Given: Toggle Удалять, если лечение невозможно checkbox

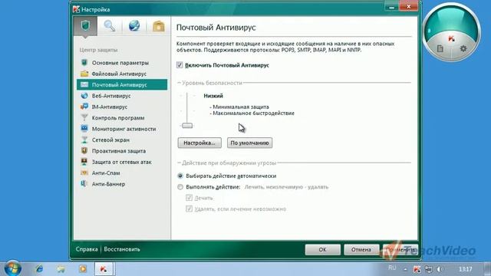Looking at the screenshot, I should (189, 209).
